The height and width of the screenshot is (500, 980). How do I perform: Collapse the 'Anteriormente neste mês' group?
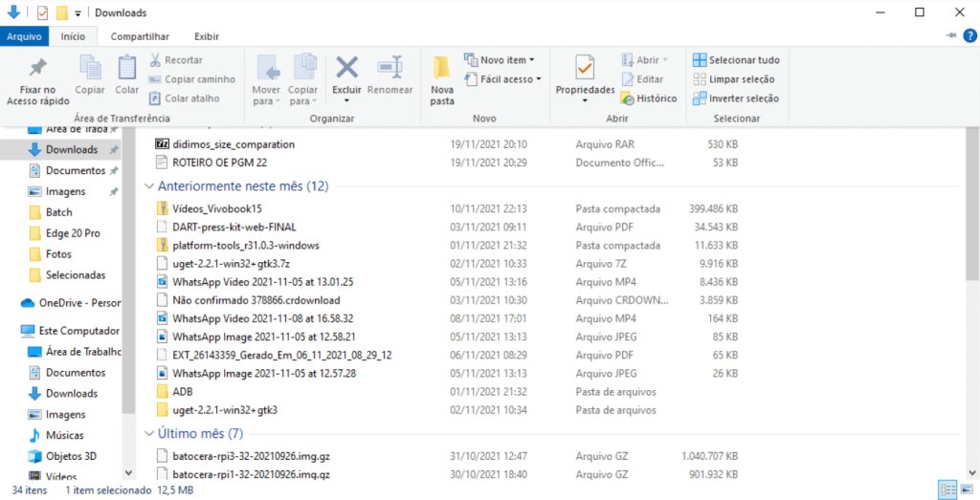tap(149, 186)
